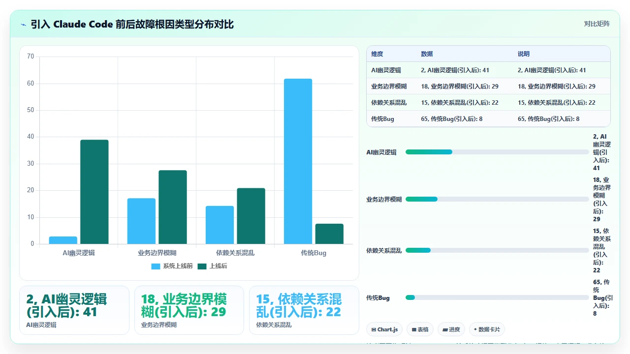Click the 业务边界模糊 light blue bar
The height and width of the screenshot is (354, 630).
click(x=141, y=221)
